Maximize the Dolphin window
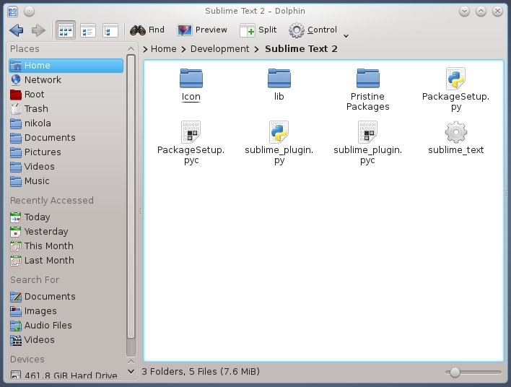Screen dimensions: 511x387 [481, 12]
